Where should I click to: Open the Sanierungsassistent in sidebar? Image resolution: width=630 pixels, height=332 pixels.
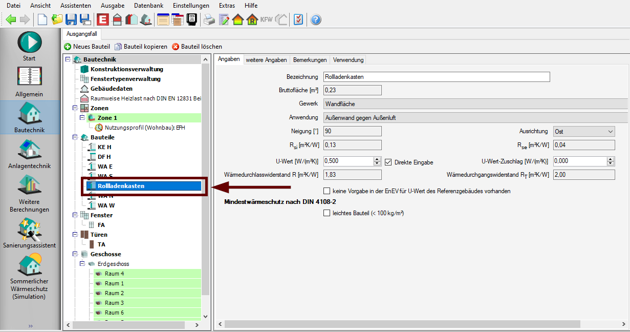[30, 233]
